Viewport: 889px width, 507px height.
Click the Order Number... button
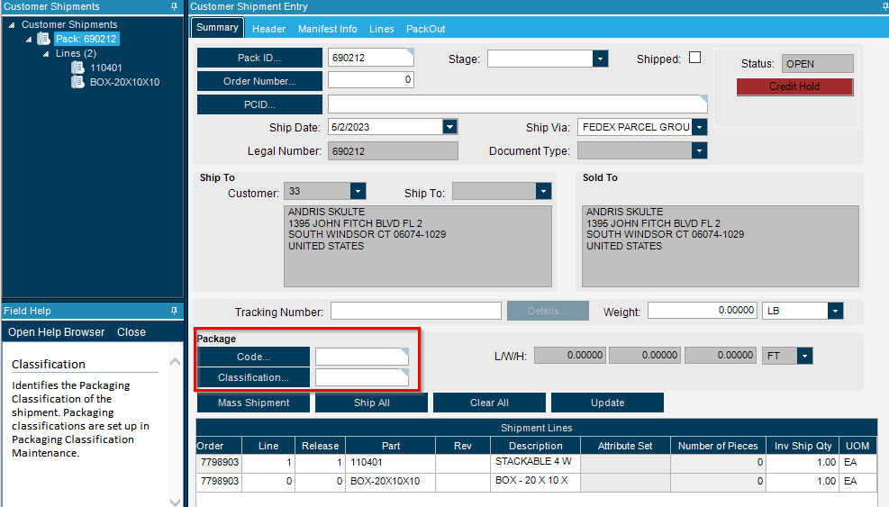click(259, 81)
